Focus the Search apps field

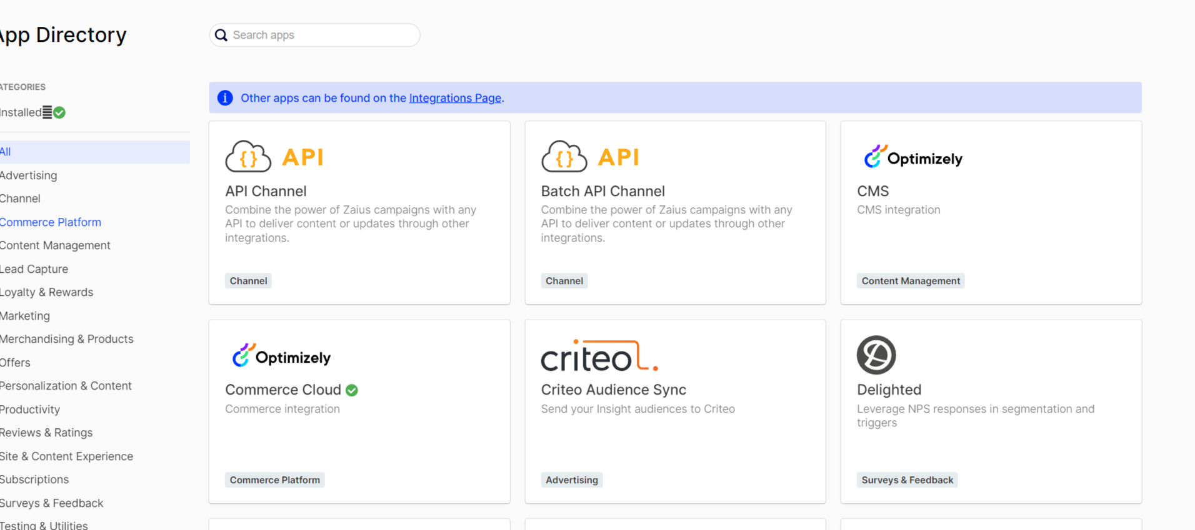click(322, 36)
